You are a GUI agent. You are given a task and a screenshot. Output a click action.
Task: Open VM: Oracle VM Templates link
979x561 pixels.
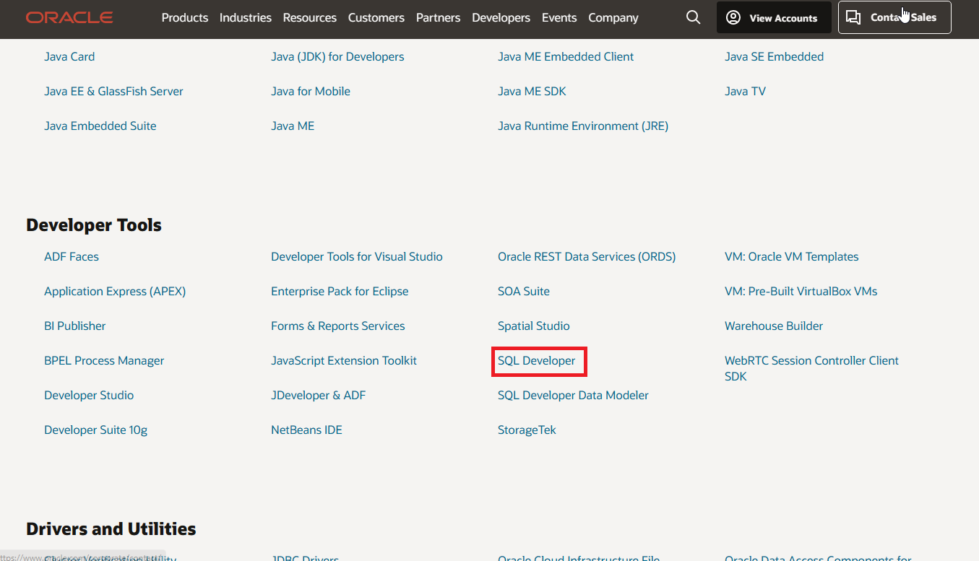792,256
